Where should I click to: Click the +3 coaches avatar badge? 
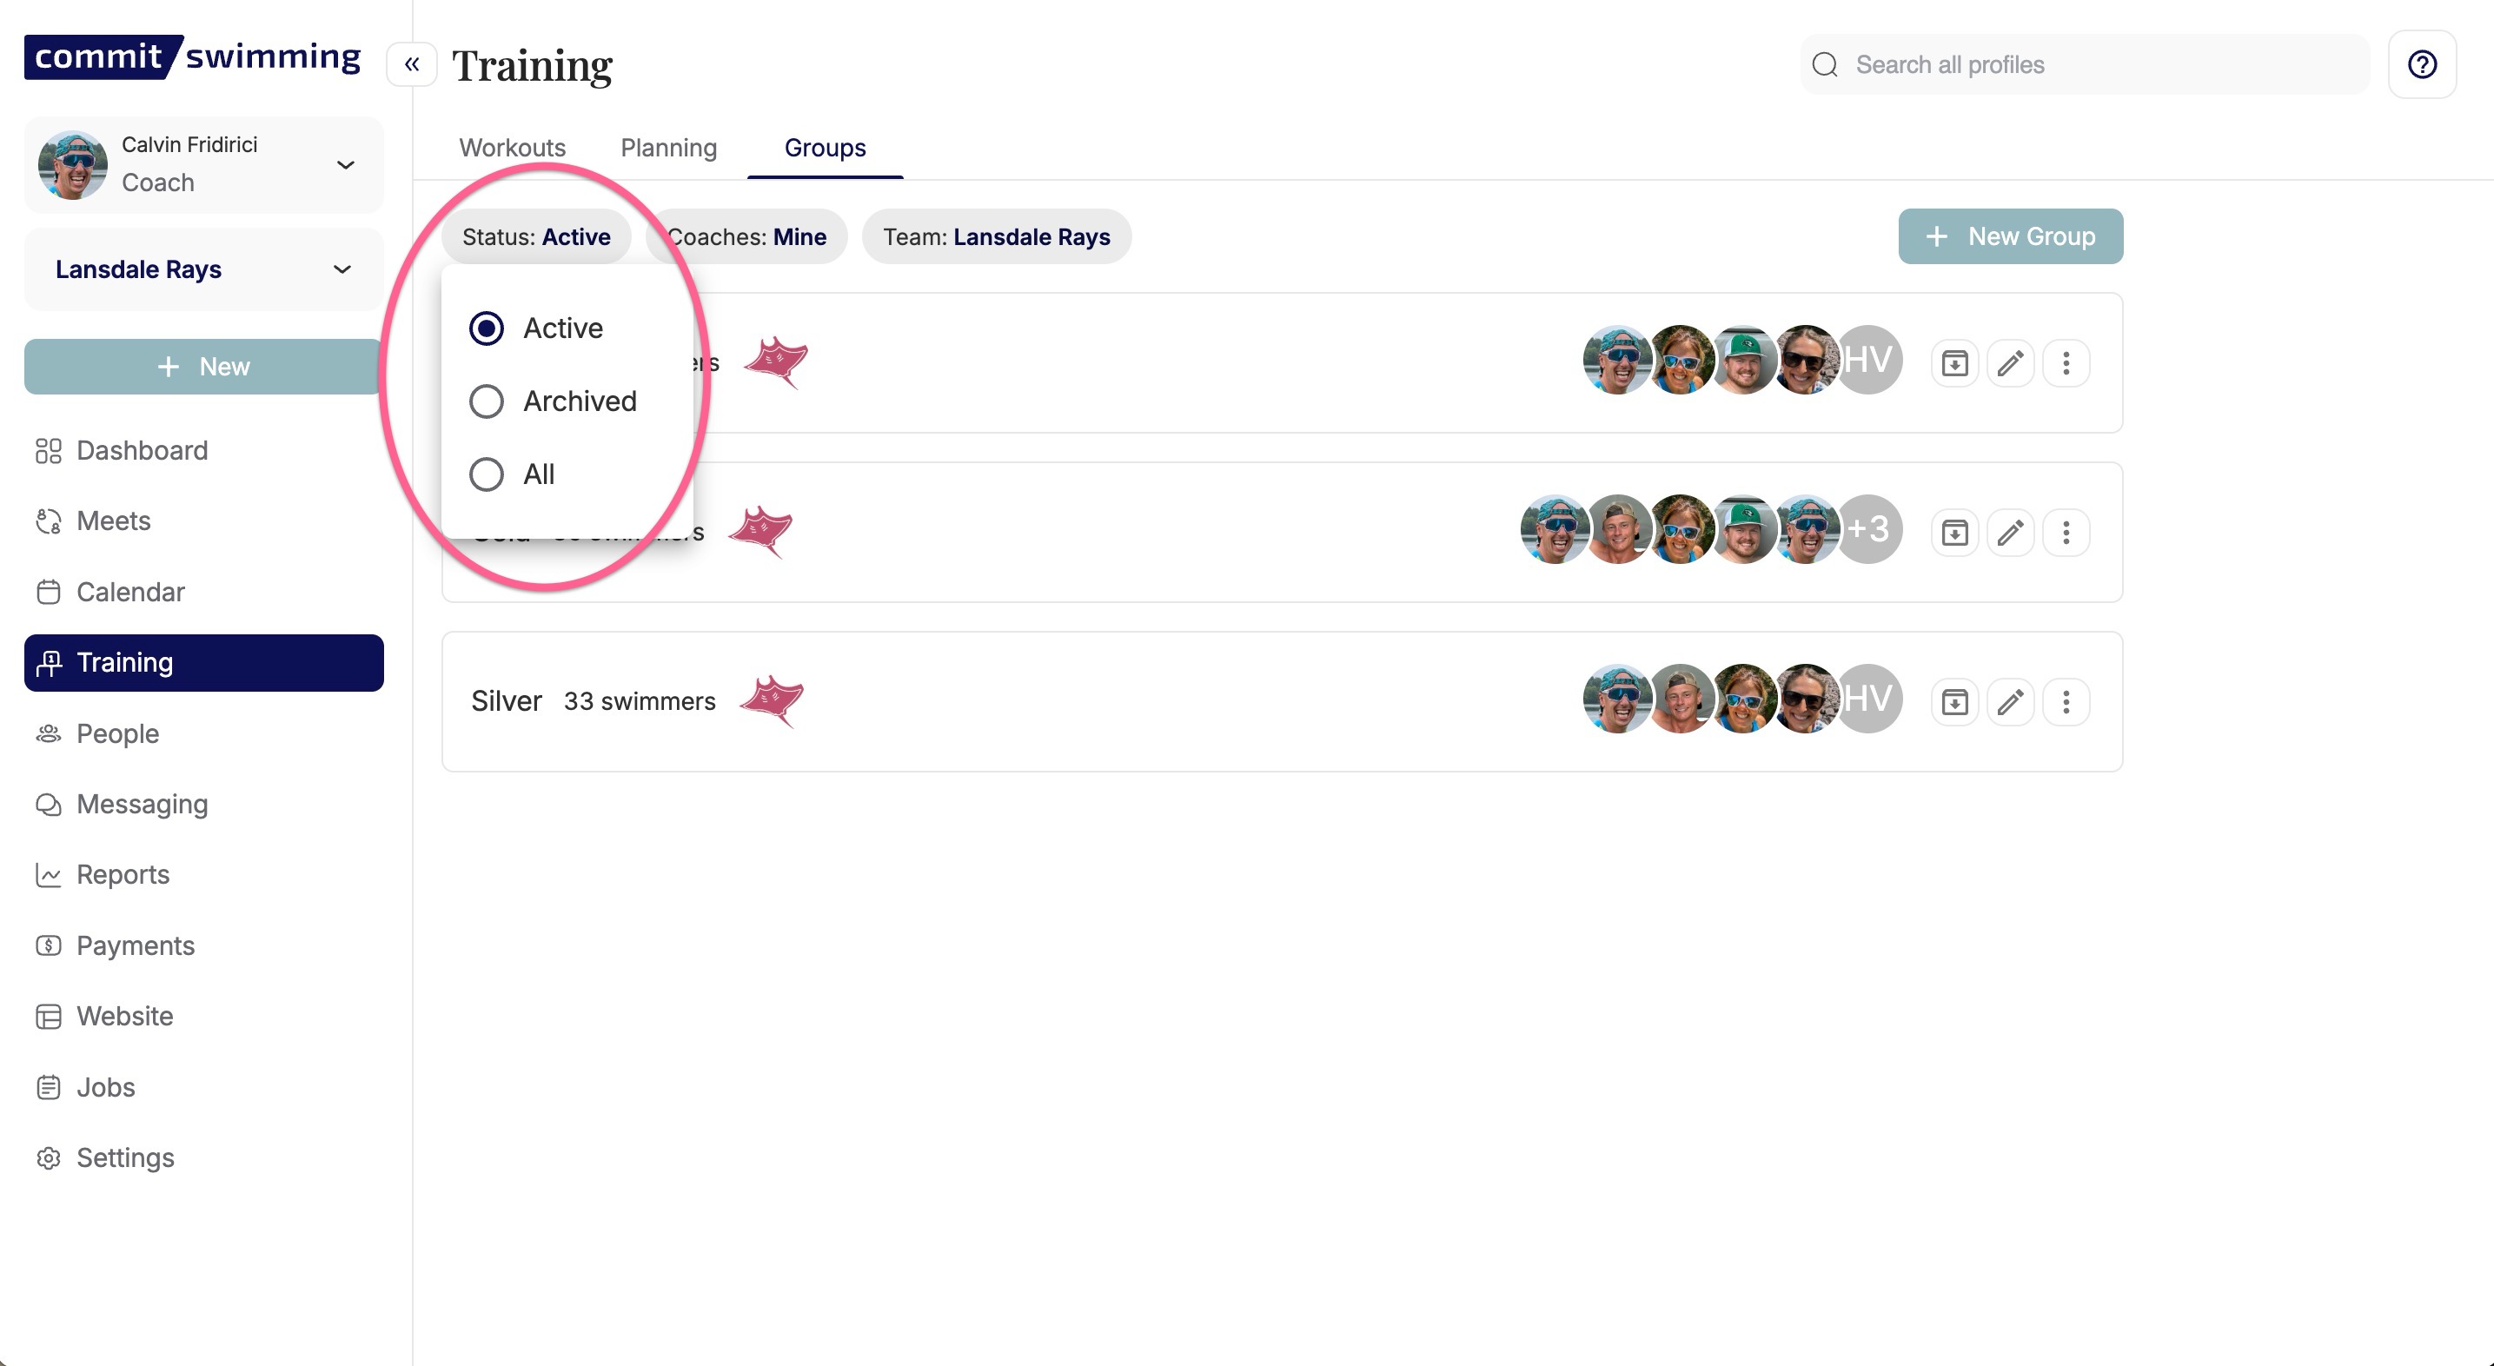pos(1868,529)
